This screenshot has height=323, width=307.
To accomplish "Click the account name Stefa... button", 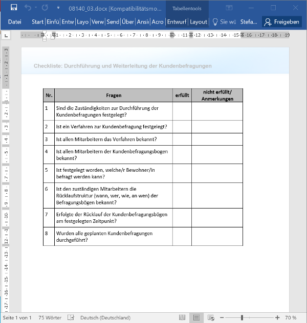I will coord(249,22).
